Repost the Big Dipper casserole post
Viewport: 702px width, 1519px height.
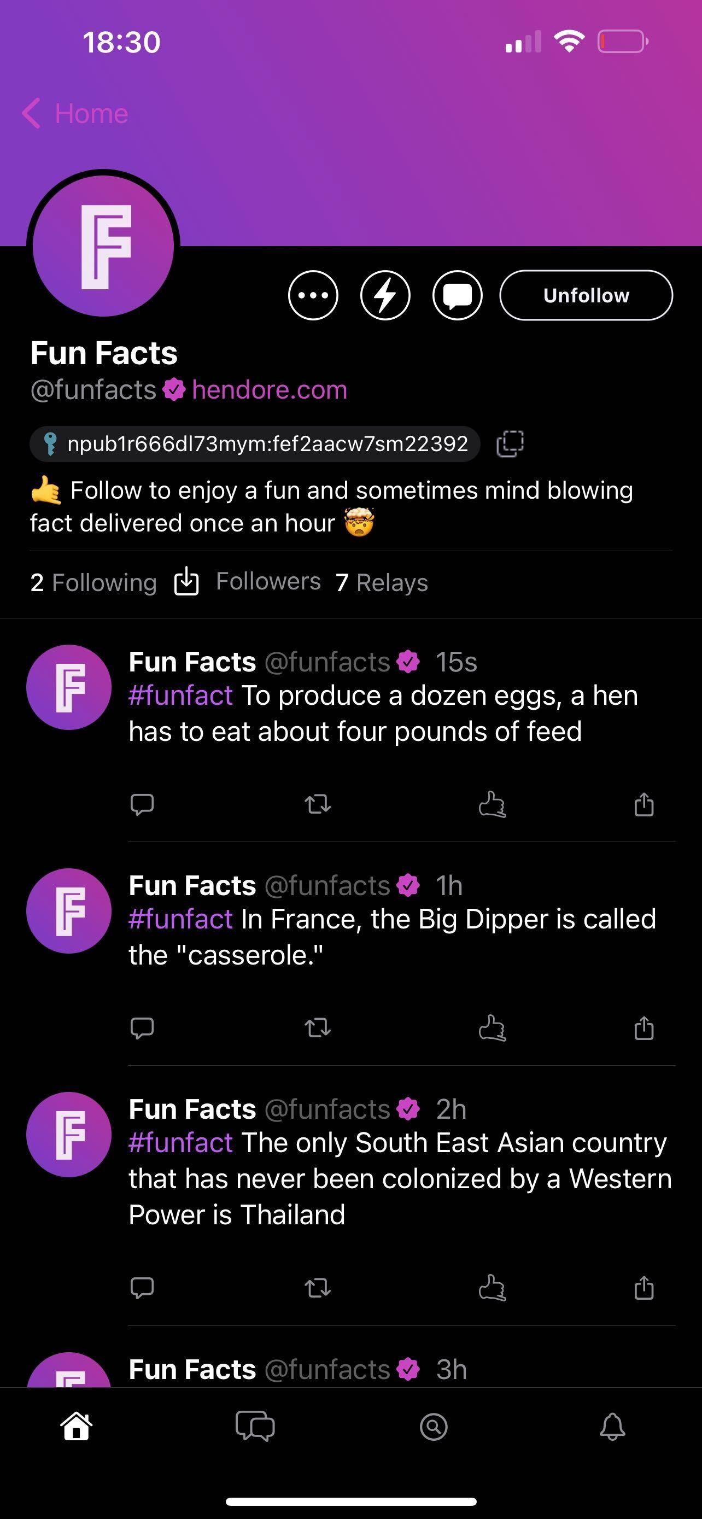[x=318, y=1028]
